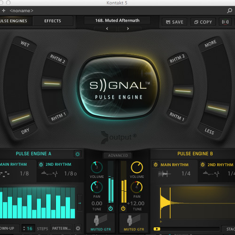This screenshot has height=235, width=235.
Task: Open preset name 168. Muted Aftermath
Action: tap(117, 20)
